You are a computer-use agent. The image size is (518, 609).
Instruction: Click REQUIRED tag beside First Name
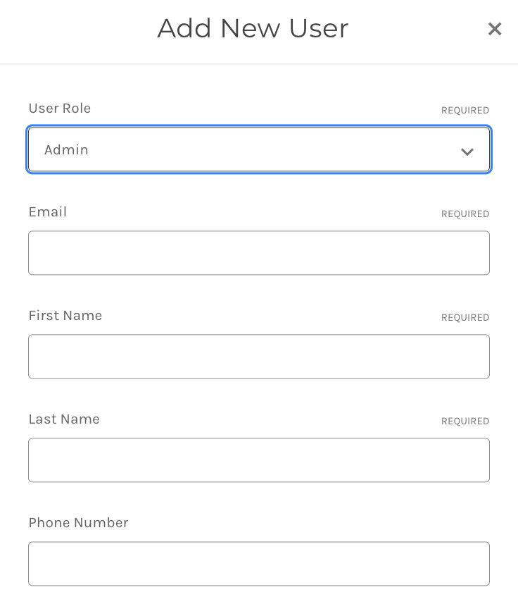(x=465, y=318)
